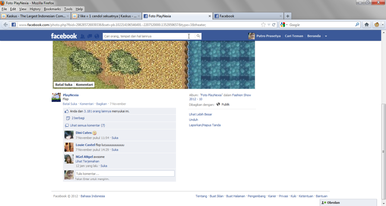386x206 pixels.
Task: Click the photo date 7 November link
Action: coord(118,104)
